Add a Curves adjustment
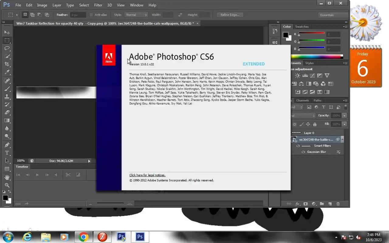Screen dimensions: 389x243 pos(312,75)
